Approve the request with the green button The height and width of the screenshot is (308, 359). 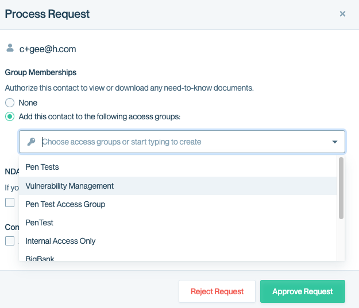tap(302, 291)
